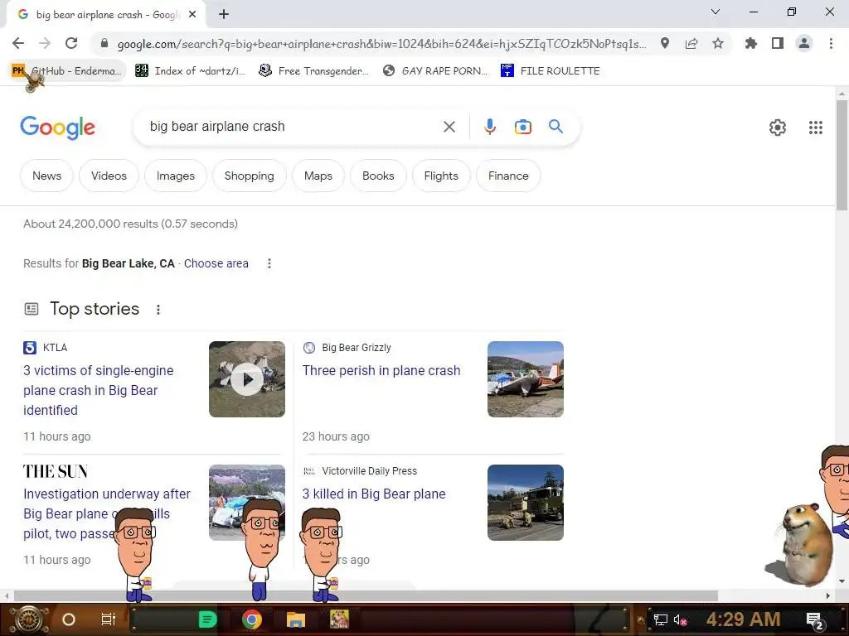Click the address bar URL
849x636 pixels.
pyautogui.click(x=381, y=44)
